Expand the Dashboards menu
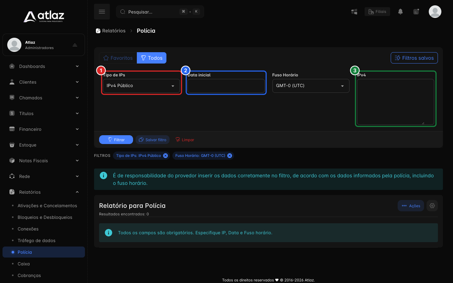This screenshot has height=283, width=453. pyautogui.click(x=44, y=66)
